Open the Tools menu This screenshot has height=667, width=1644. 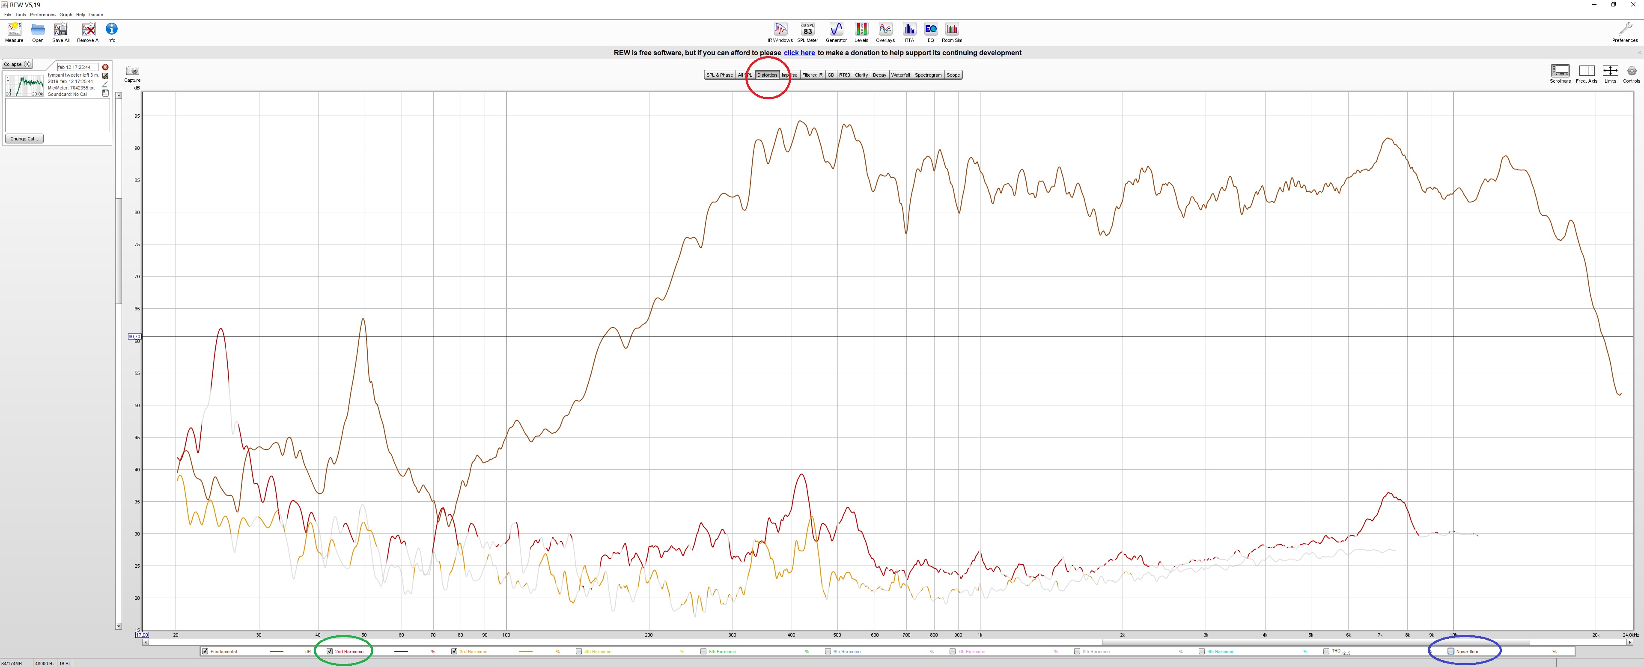[21, 15]
